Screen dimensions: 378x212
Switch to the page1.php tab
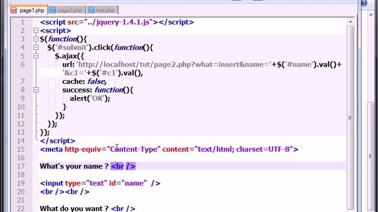pos(28,11)
